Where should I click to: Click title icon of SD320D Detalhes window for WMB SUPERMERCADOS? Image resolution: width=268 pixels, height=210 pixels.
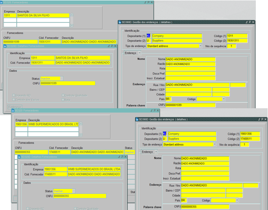click(x=19, y=157)
